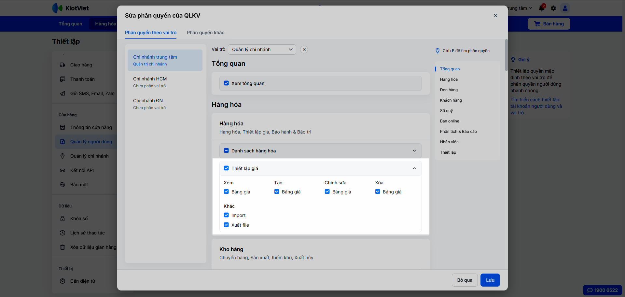Open the Vai trò role dropdown

(x=262, y=49)
